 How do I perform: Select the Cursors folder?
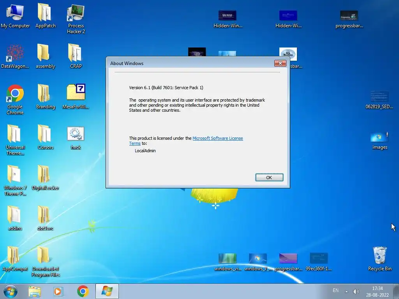pos(45,137)
